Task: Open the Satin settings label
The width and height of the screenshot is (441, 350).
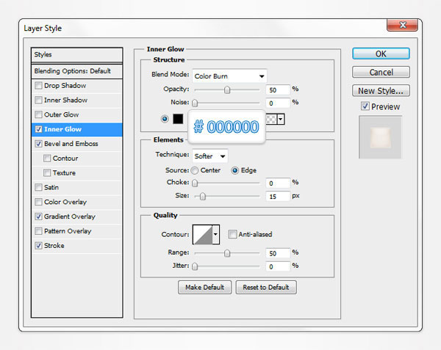Action: (51, 187)
